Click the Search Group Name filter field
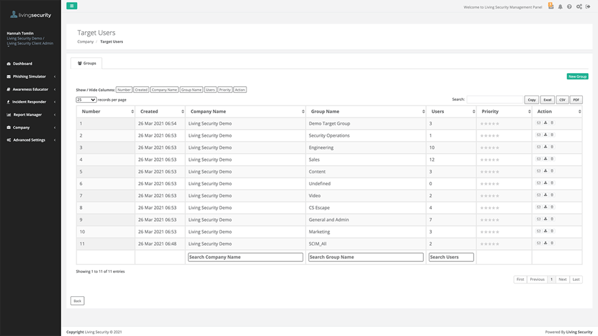The width and height of the screenshot is (598, 336). (365, 257)
